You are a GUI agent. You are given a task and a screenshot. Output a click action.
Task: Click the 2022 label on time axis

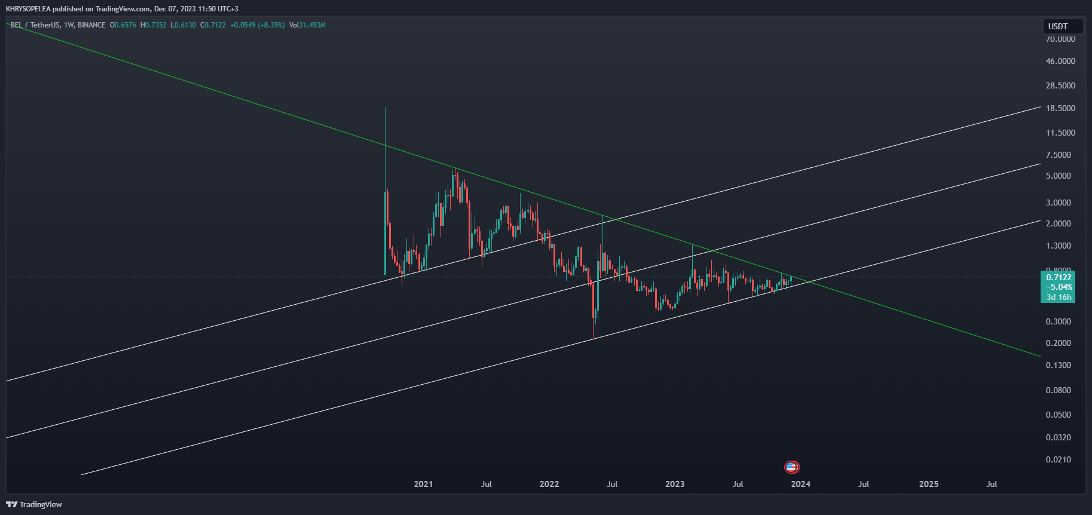point(549,484)
